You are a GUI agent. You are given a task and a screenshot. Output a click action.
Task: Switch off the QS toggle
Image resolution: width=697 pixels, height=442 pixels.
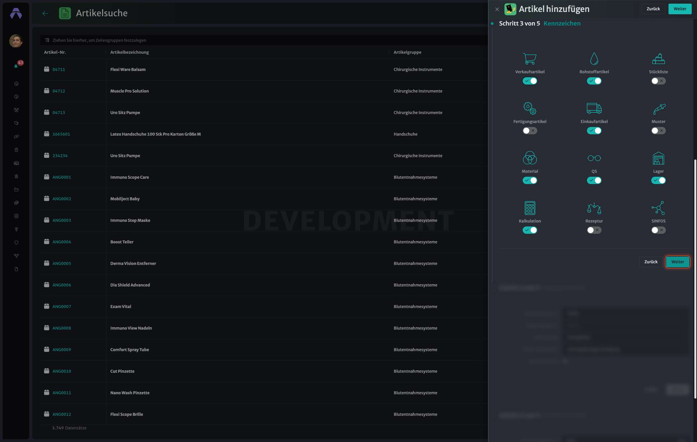click(x=594, y=180)
